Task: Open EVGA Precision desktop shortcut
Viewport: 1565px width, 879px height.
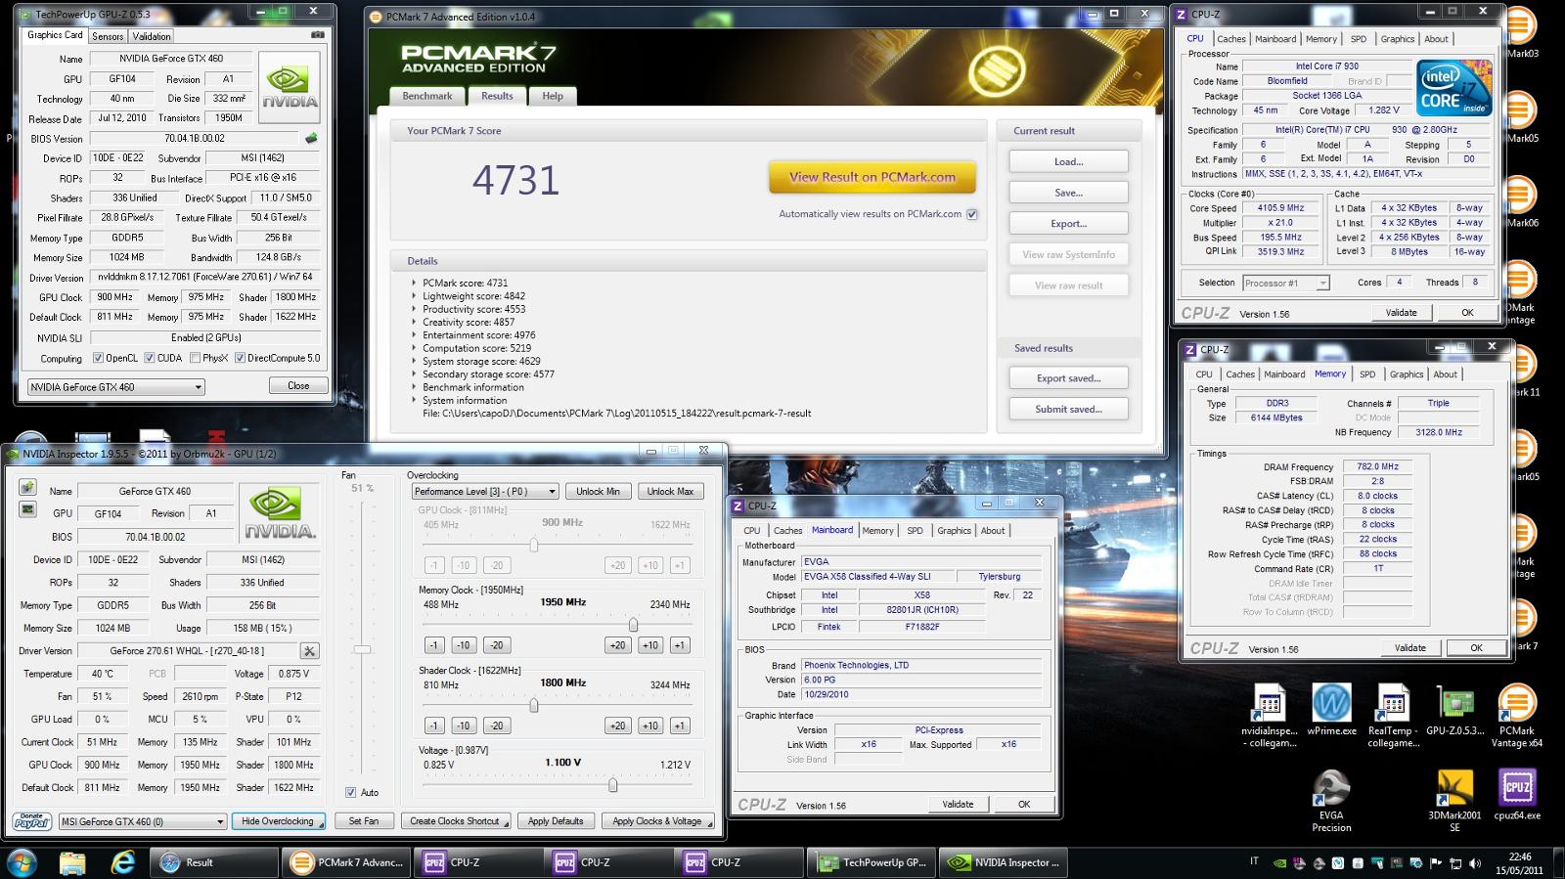Action: [1331, 801]
